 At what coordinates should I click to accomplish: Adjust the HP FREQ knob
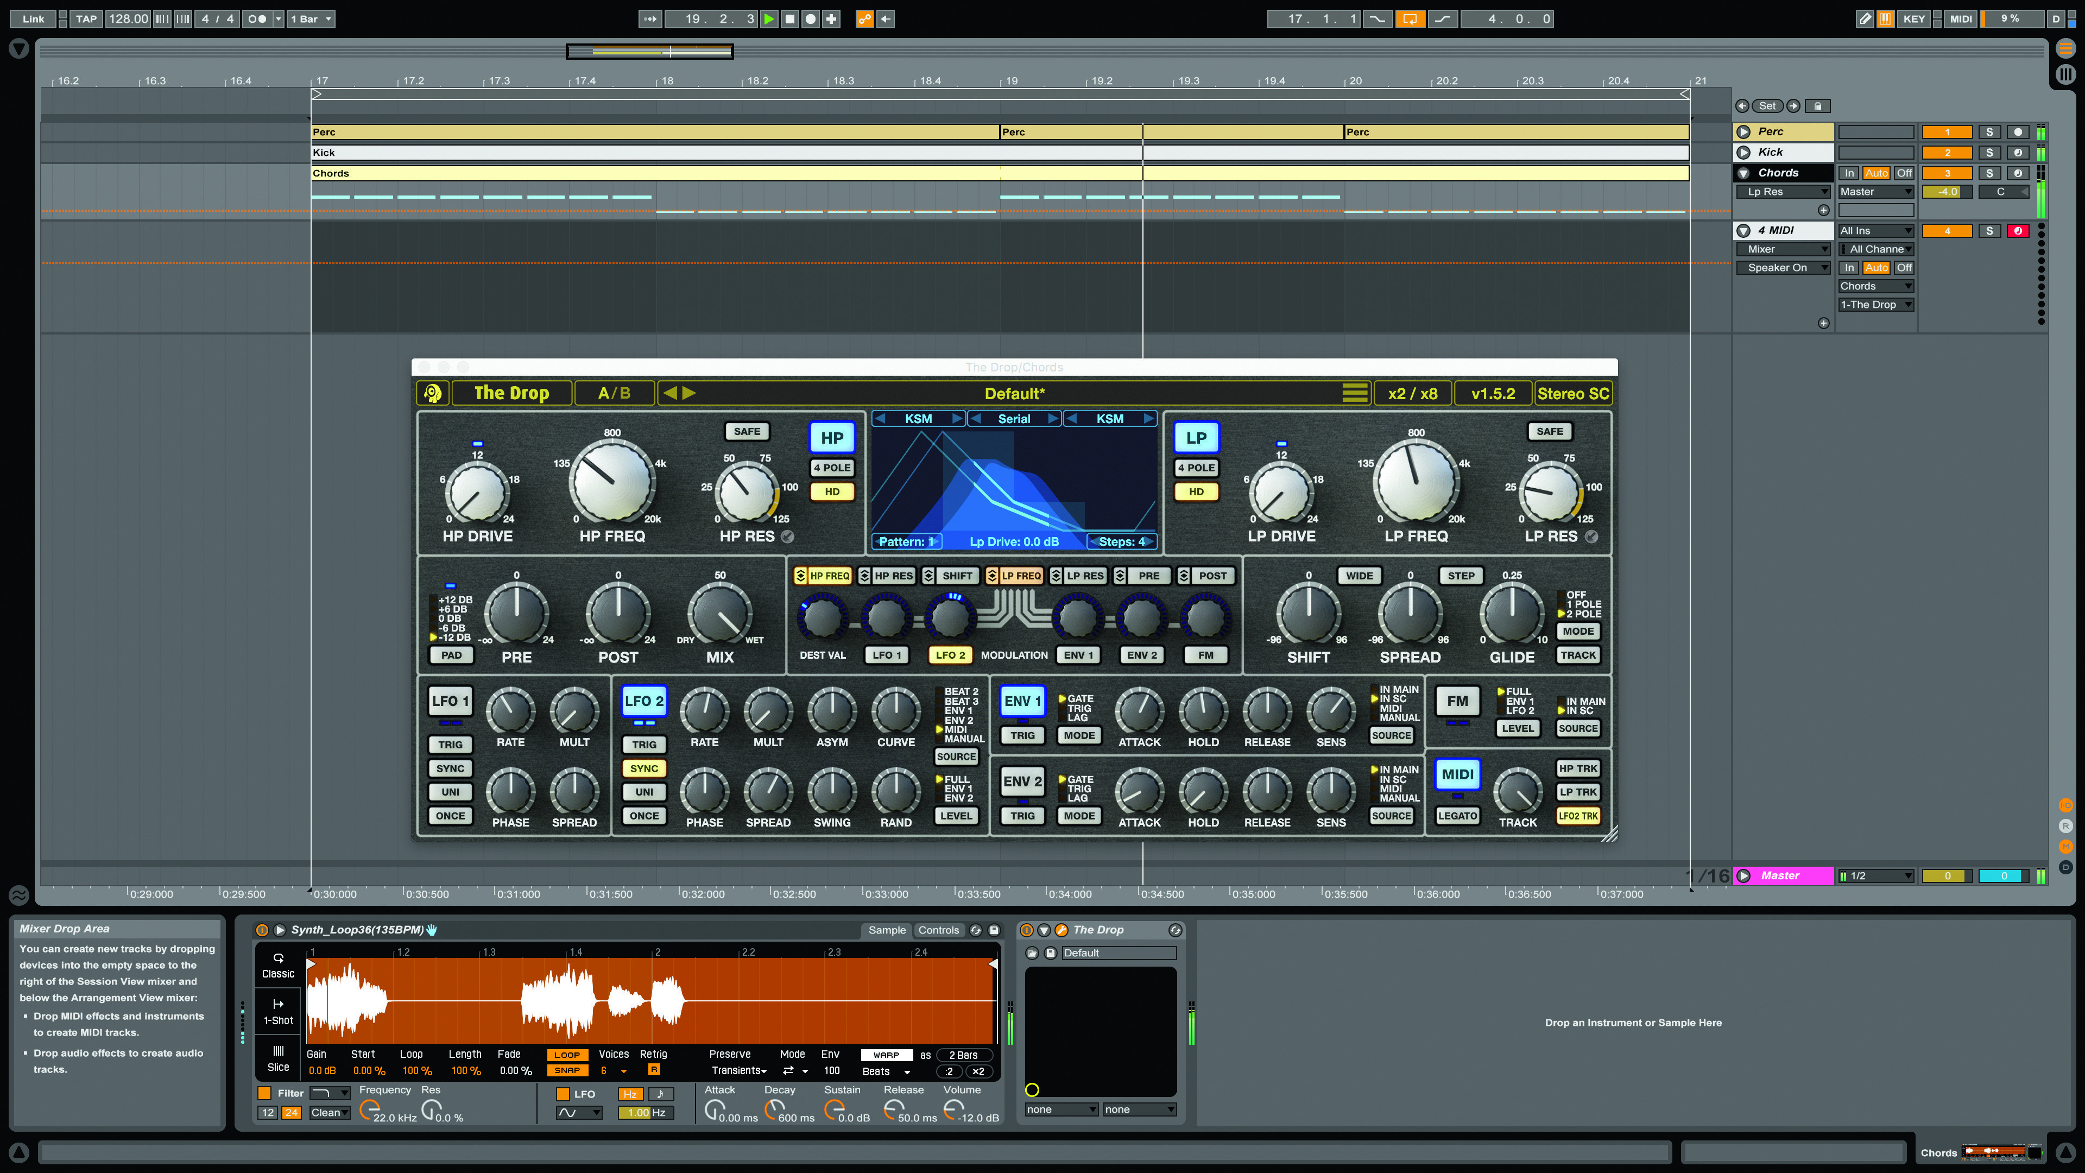click(x=612, y=481)
